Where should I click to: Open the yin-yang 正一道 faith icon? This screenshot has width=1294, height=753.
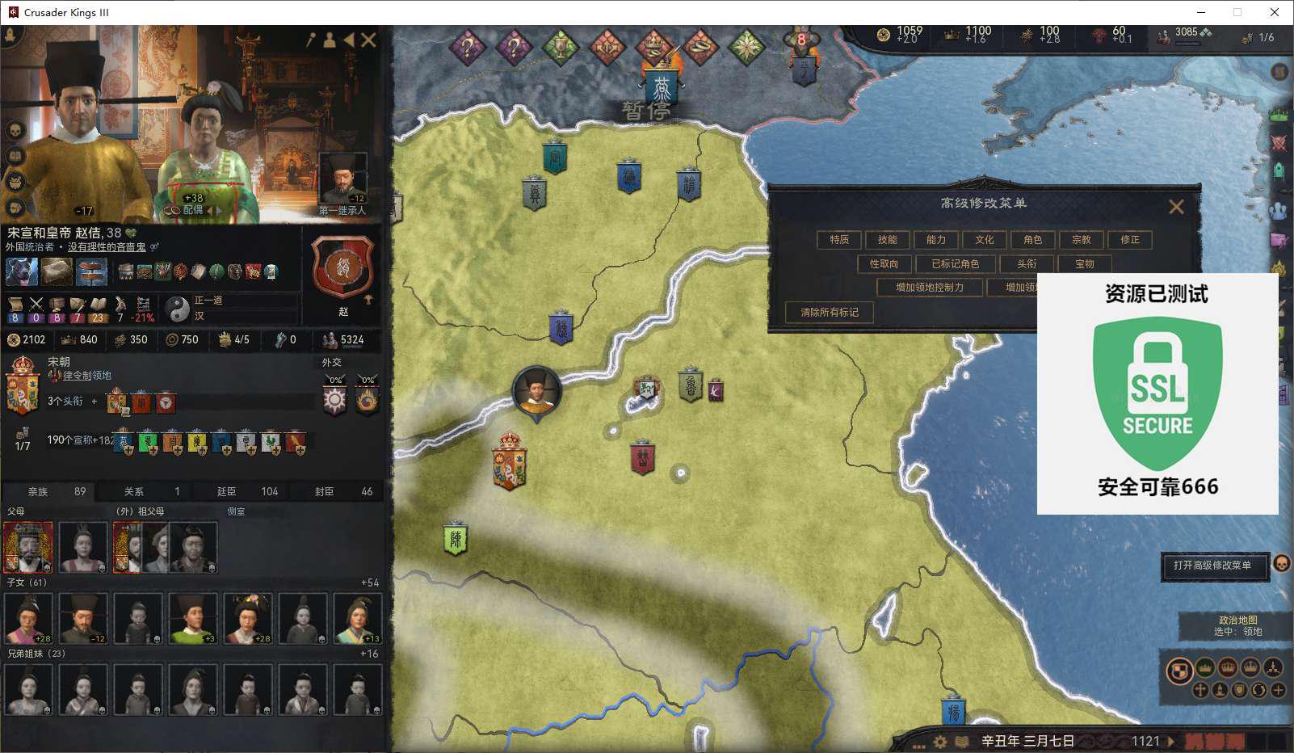tap(177, 308)
